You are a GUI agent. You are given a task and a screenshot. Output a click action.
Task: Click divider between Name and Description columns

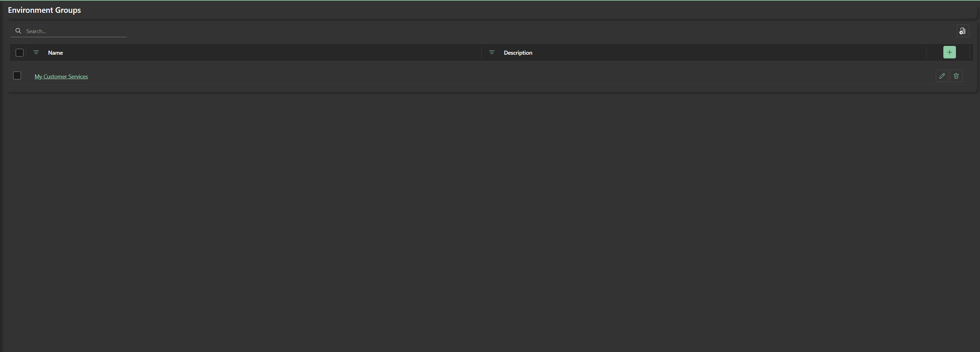(482, 53)
